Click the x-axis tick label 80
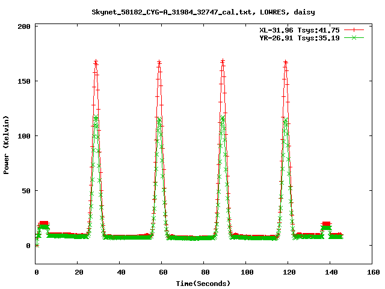This screenshot has width=385, height=289. click(205, 272)
